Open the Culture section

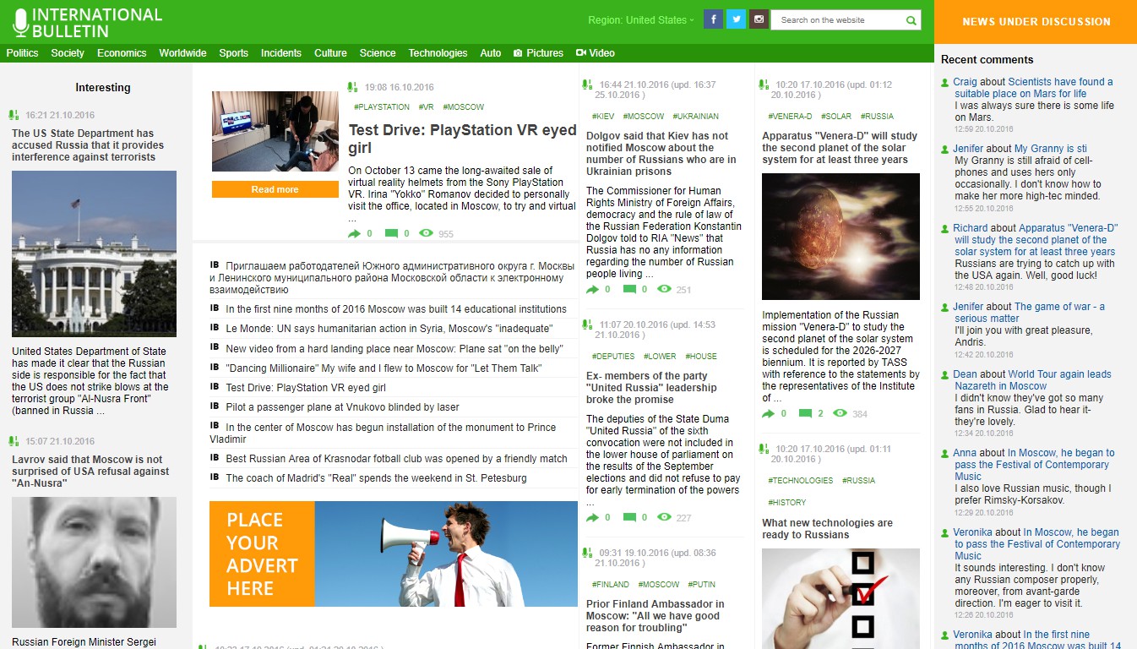coord(331,53)
